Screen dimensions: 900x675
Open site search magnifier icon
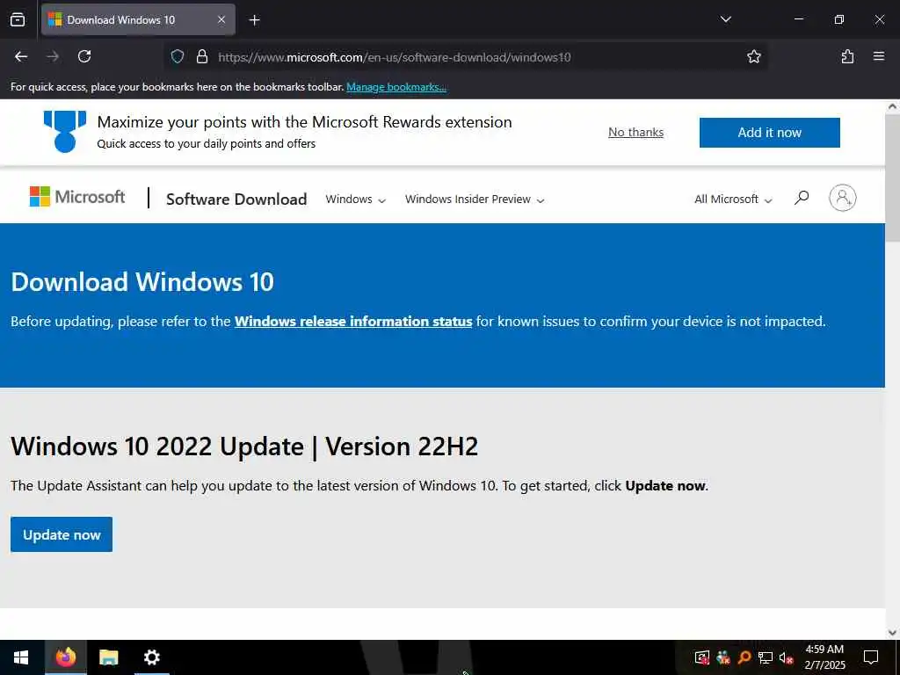pos(802,198)
